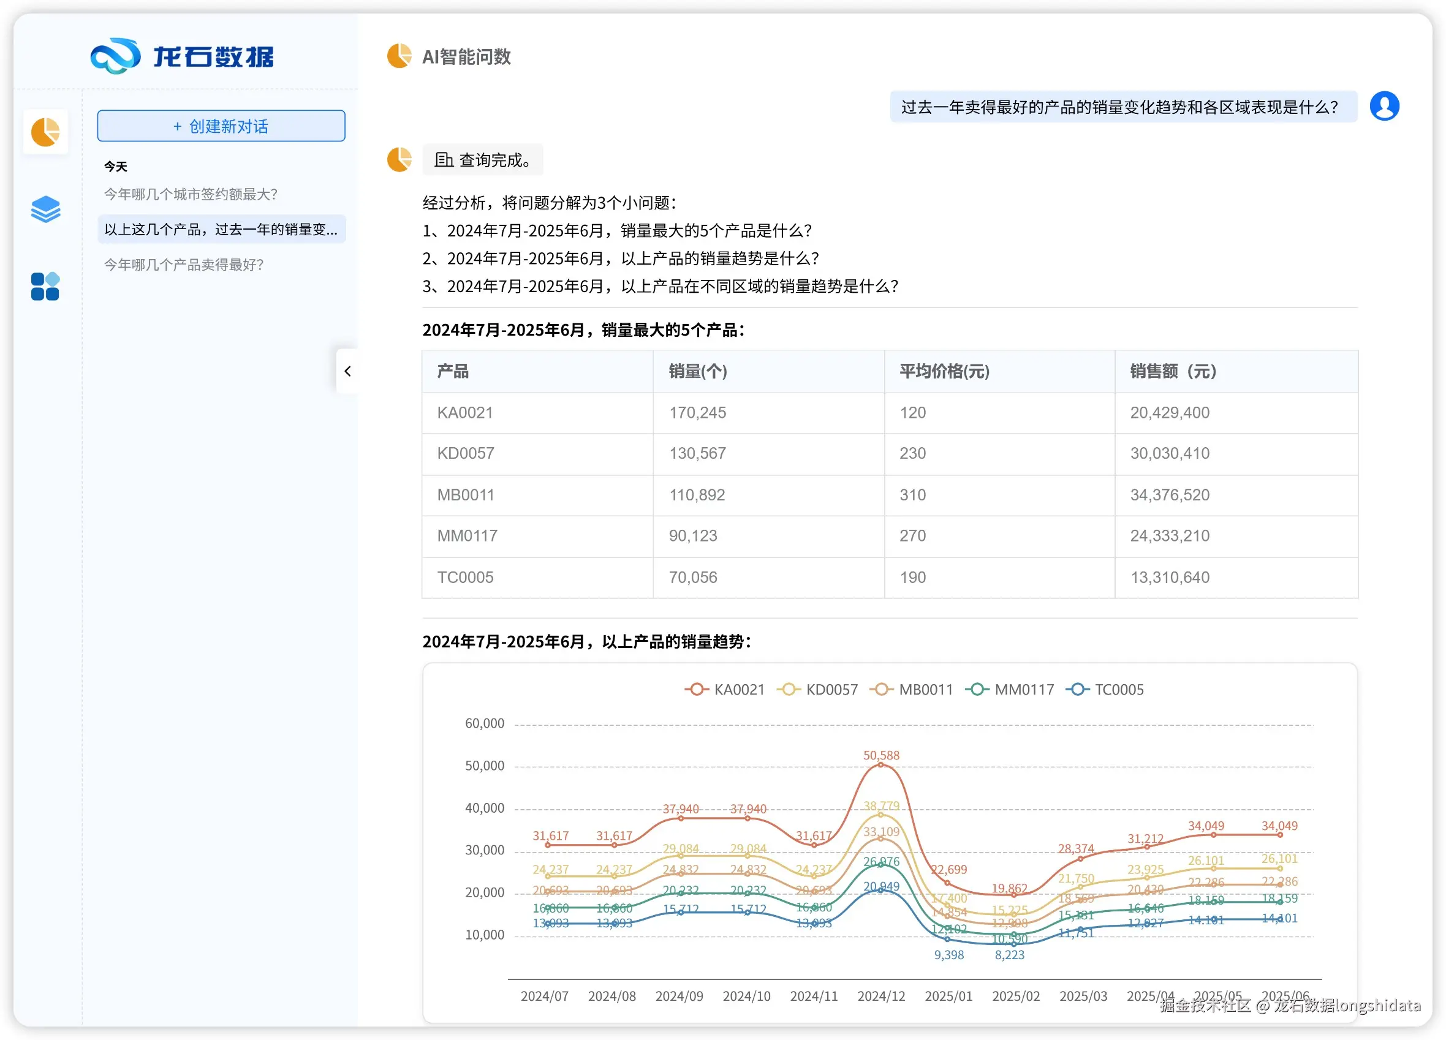Open the orange pie chart sidebar icon

pyautogui.click(x=45, y=132)
